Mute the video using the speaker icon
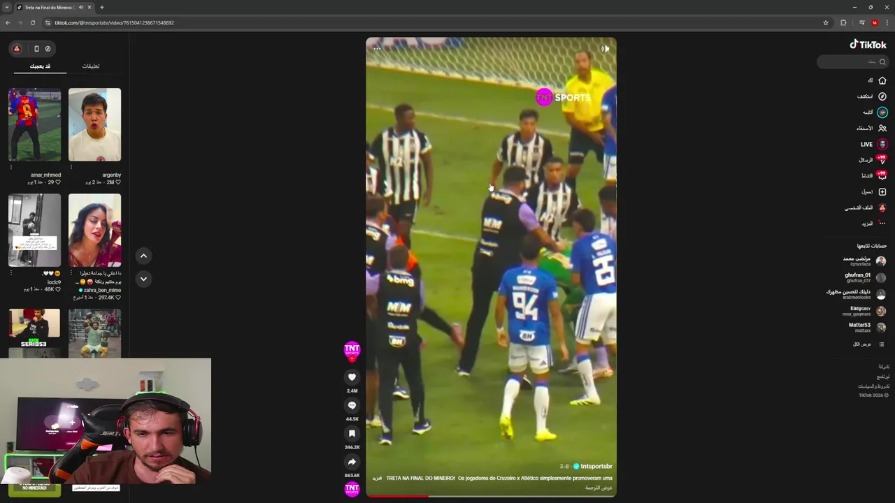This screenshot has width=895, height=503. pyautogui.click(x=605, y=49)
